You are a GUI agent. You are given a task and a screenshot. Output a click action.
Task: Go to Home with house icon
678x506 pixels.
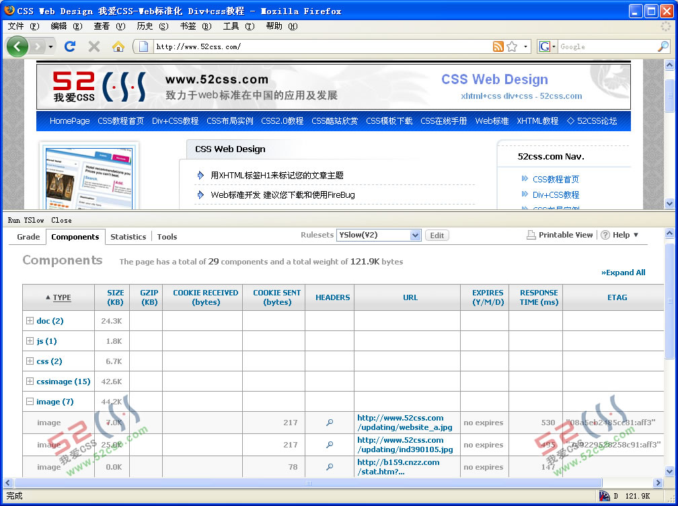click(x=118, y=46)
